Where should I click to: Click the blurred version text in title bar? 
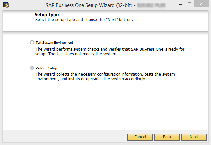click(151, 5)
